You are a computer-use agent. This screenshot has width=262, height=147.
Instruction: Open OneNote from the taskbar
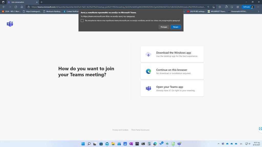[131, 144]
